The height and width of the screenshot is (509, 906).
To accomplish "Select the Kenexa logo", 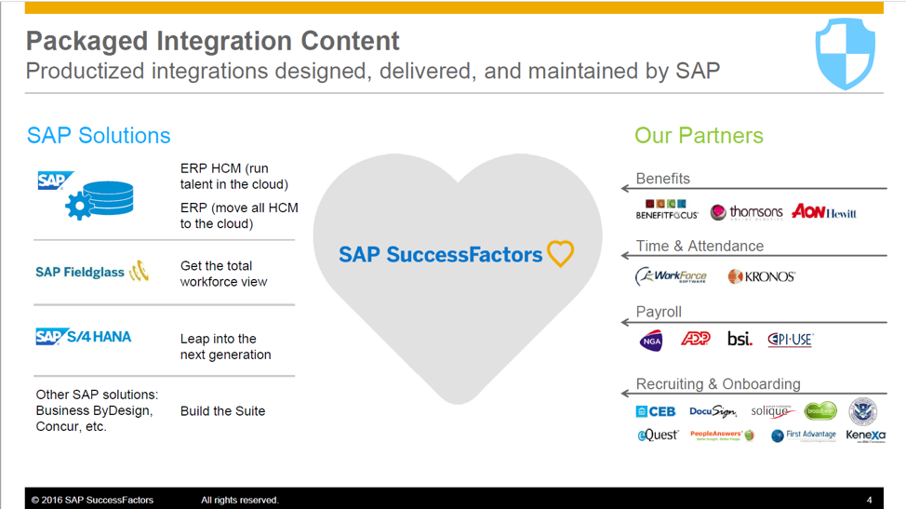I will click(x=866, y=435).
